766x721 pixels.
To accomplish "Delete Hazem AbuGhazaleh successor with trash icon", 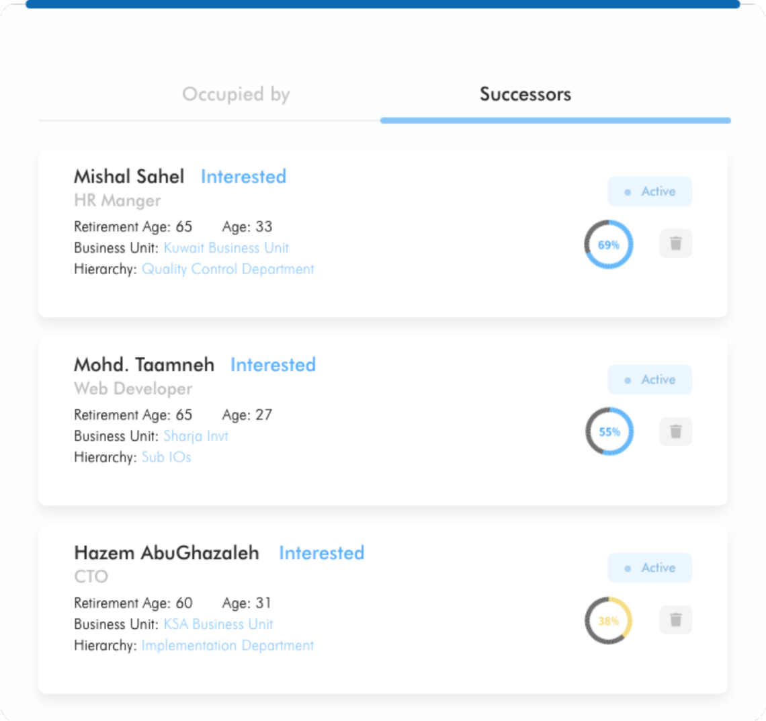I will click(675, 620).
